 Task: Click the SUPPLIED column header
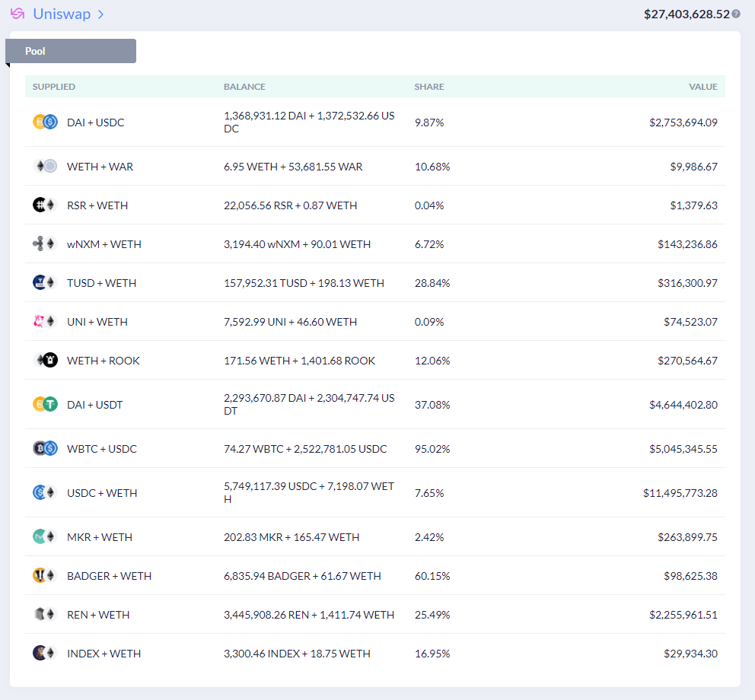54,87
